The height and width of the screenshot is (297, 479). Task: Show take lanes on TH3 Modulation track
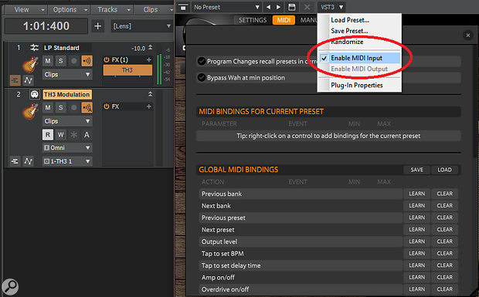coord(15,161)
